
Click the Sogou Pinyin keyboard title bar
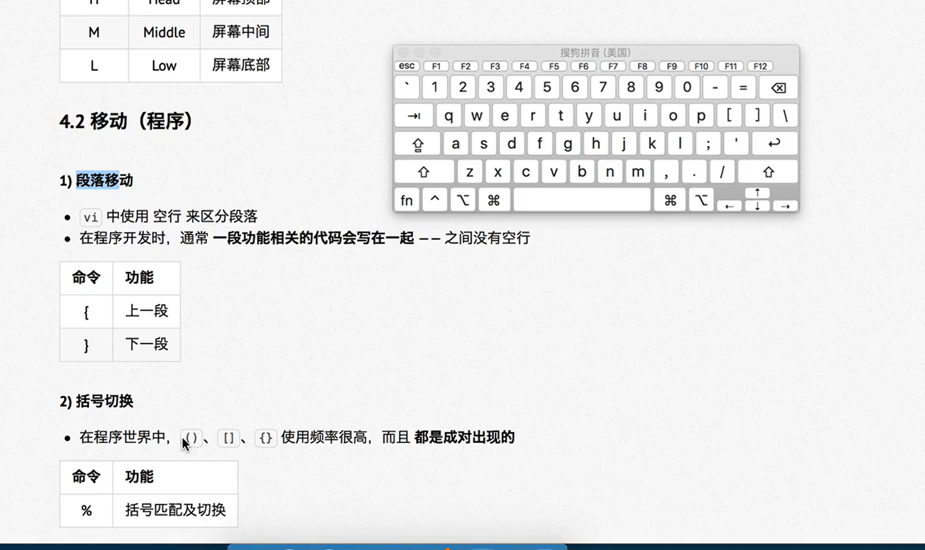[595, 52]
